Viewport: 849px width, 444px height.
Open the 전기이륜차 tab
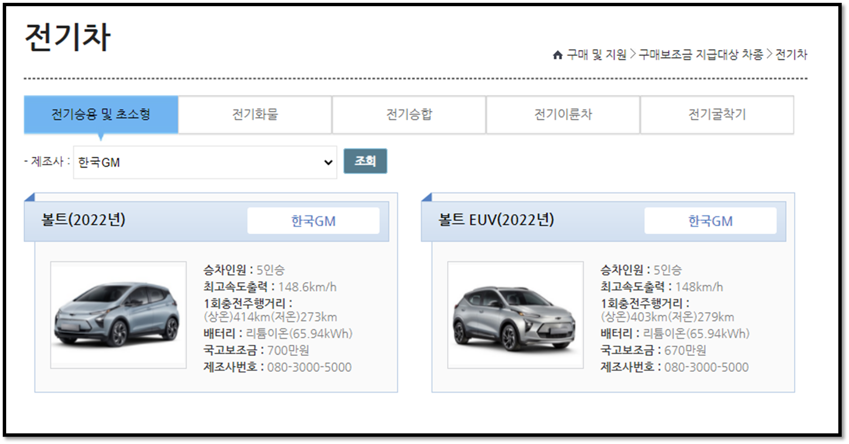point(562,115)
